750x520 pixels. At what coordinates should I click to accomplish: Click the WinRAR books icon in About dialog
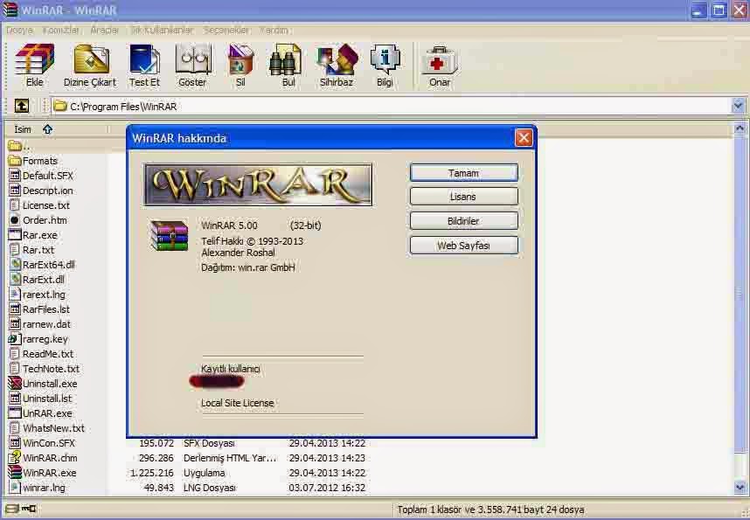pos(169,235)
